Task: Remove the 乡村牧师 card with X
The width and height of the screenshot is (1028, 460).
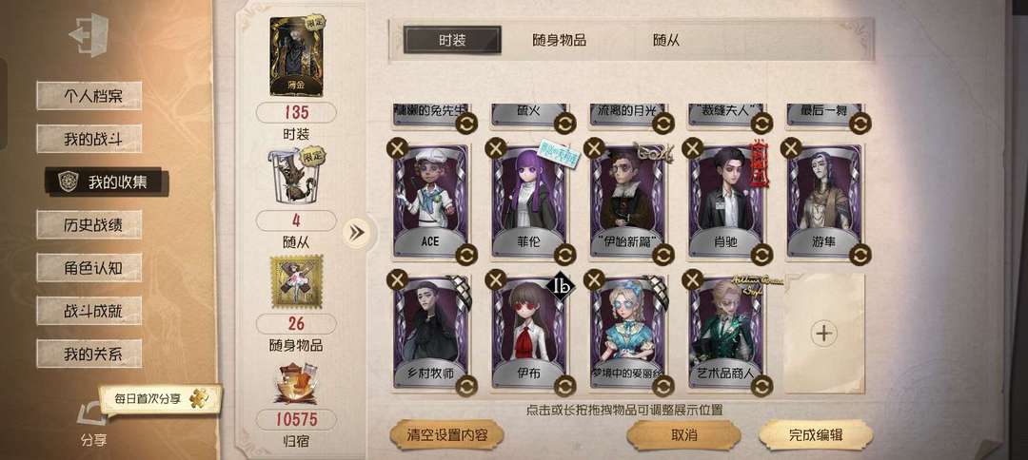Action: tap(397, 279)
